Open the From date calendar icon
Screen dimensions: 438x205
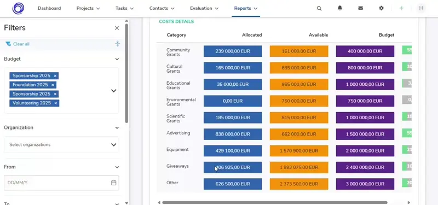click(113, 183)
